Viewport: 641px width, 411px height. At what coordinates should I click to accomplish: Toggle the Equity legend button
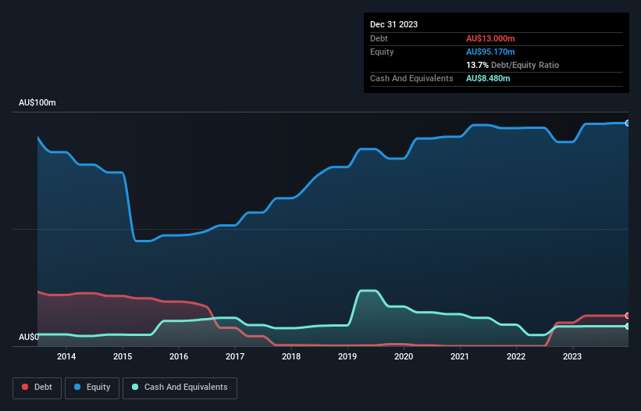pyautogui.click(x=92, y=388)
